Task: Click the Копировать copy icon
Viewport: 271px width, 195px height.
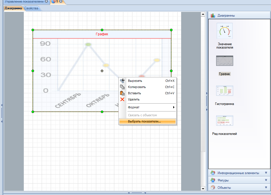Action: [122, 87]
